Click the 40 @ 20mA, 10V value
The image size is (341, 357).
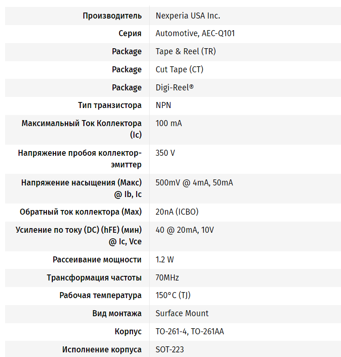[x=184, y=230]
